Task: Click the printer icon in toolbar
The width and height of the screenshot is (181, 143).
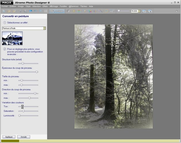Action: tap(25, 11)
